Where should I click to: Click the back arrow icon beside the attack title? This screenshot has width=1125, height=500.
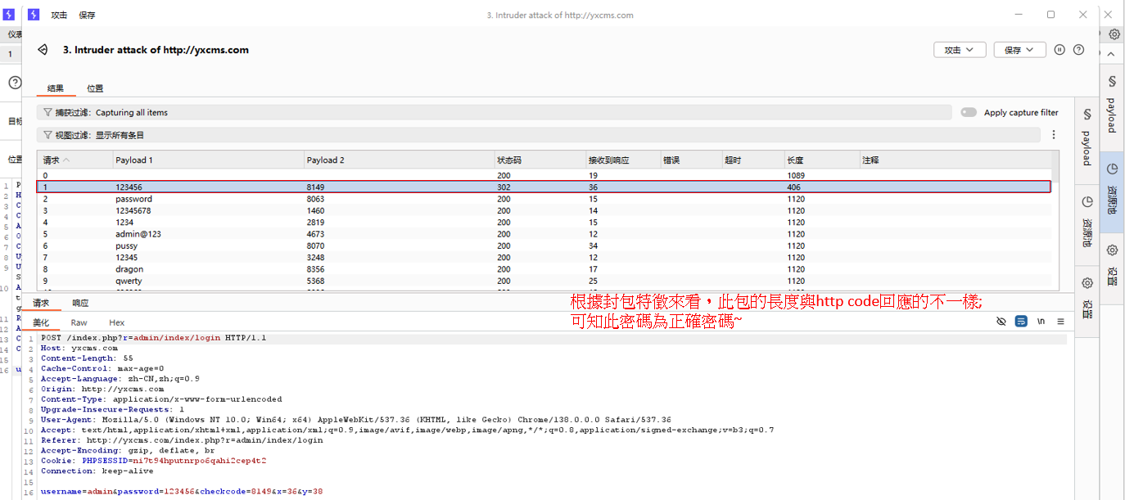coord(43,50)
